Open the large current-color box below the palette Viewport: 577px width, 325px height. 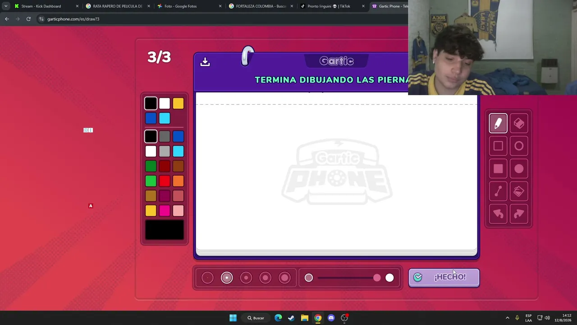coord(165,230)
